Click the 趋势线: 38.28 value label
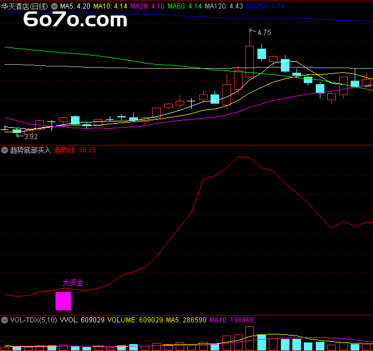373x351 pixels. click(x=75, y=150)
